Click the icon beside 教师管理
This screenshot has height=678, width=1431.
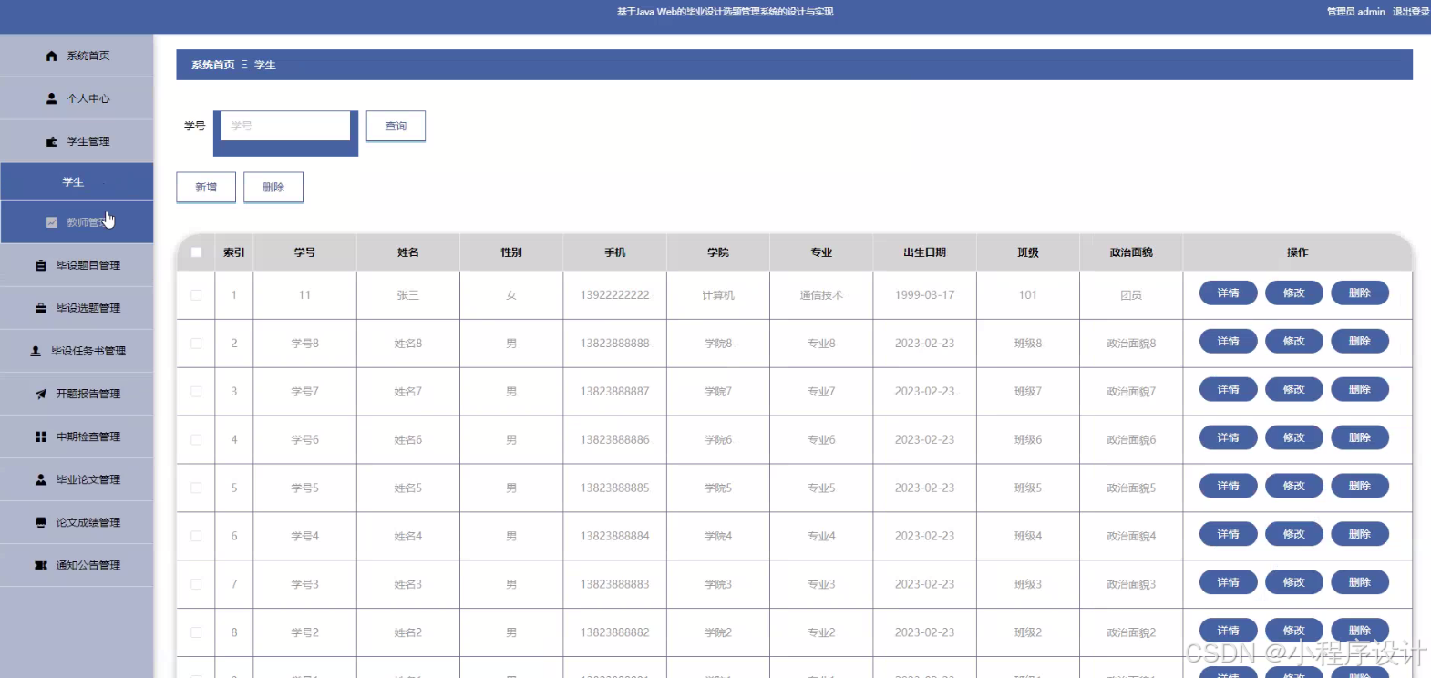[x=52, y=222]
